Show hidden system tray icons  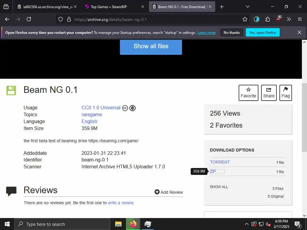coord(247,224)
